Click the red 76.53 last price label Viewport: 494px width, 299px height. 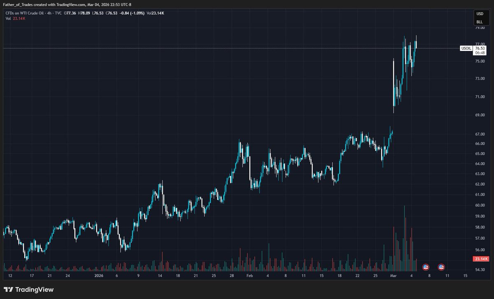tap(479, 48)
